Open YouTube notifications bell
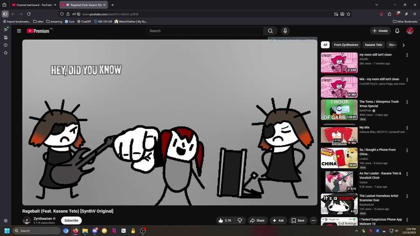This screenshot has height=236, width=420. pos(397,31)
